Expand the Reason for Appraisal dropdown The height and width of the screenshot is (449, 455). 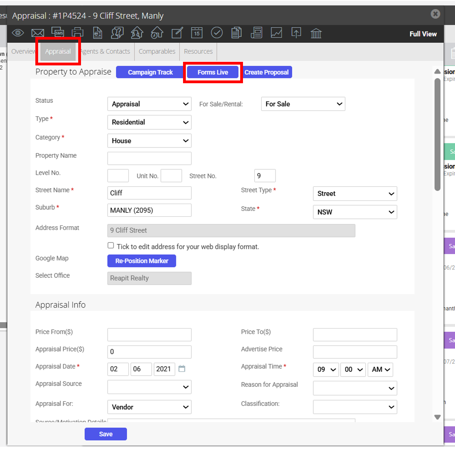(355, 388)
